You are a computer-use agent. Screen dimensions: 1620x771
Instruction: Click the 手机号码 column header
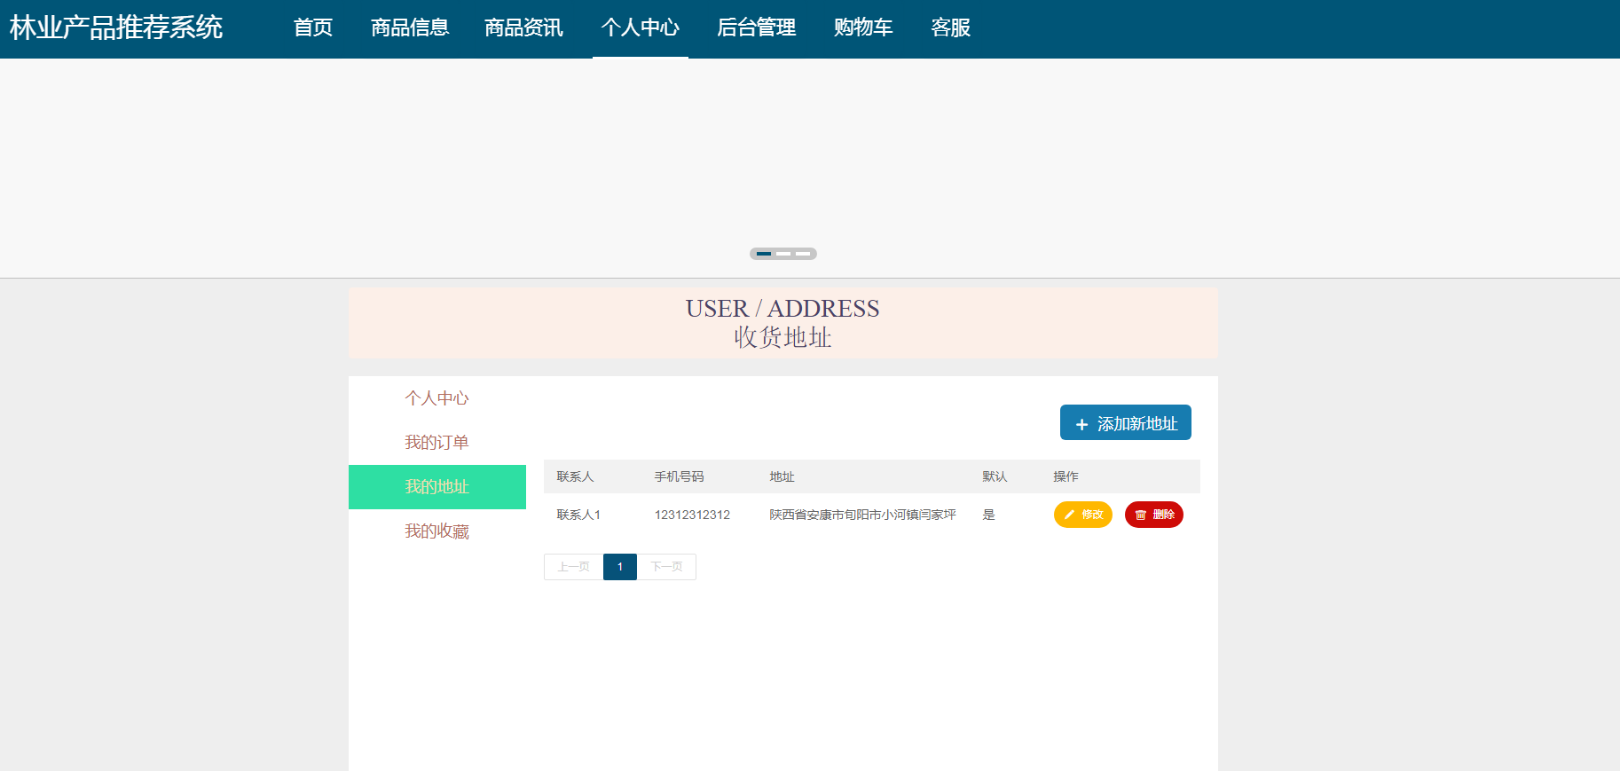tap(679, 476)
